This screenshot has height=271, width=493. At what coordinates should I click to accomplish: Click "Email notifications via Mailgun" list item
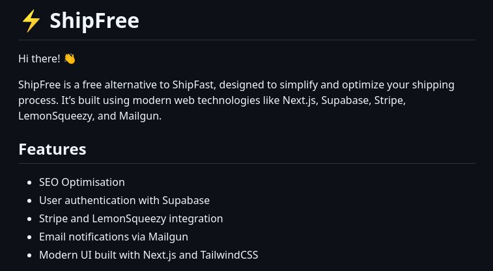click(113, 237)
